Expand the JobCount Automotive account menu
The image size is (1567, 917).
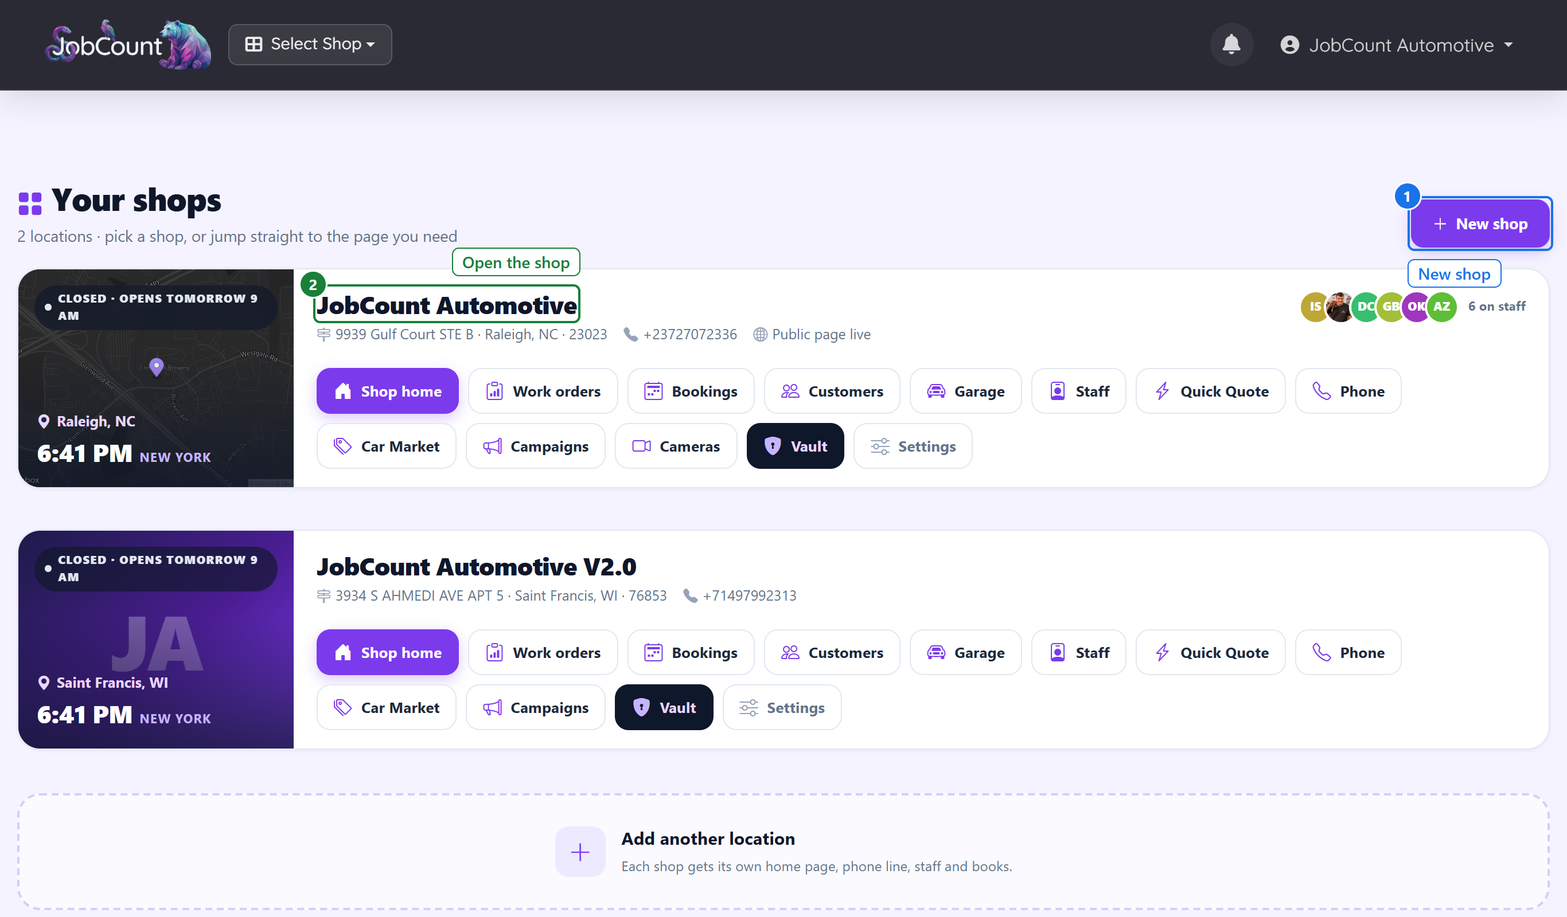click(x=1397, y=45)
